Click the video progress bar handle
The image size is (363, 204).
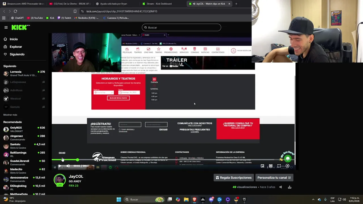77,160
